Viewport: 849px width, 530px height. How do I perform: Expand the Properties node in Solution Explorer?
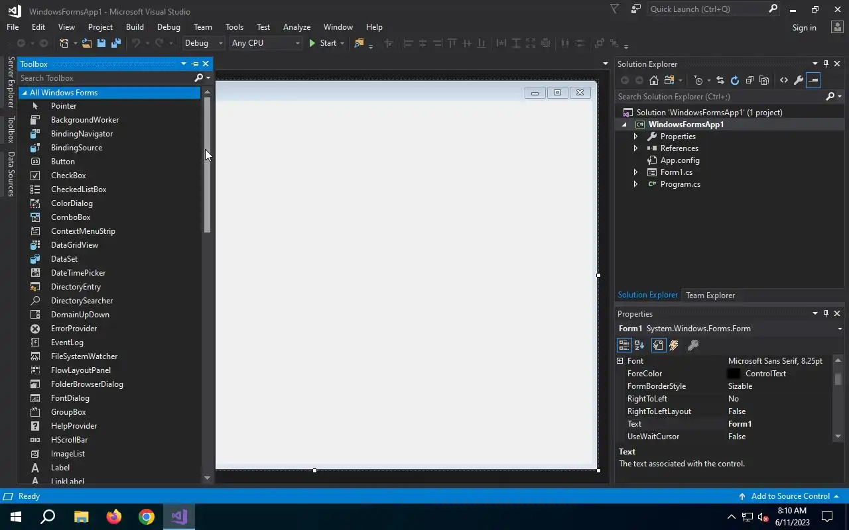(635, 136)
